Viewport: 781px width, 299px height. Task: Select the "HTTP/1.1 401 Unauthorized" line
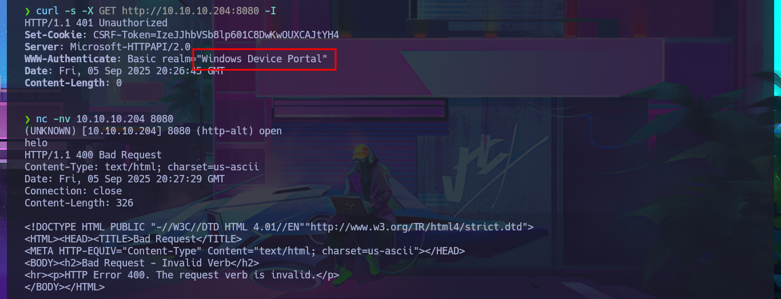pyautogui.click(x=96, y=23)
